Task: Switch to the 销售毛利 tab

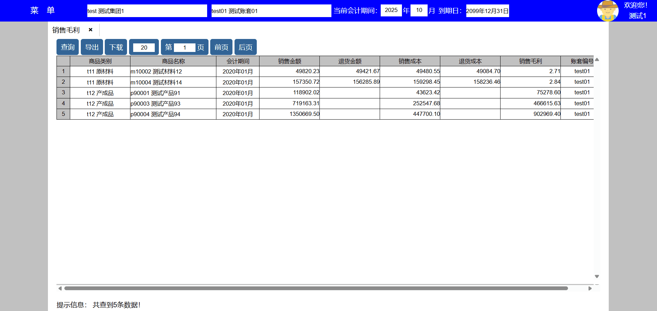Action: pos(66,30)
